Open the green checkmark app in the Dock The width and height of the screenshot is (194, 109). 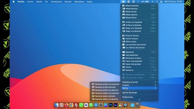81,105
